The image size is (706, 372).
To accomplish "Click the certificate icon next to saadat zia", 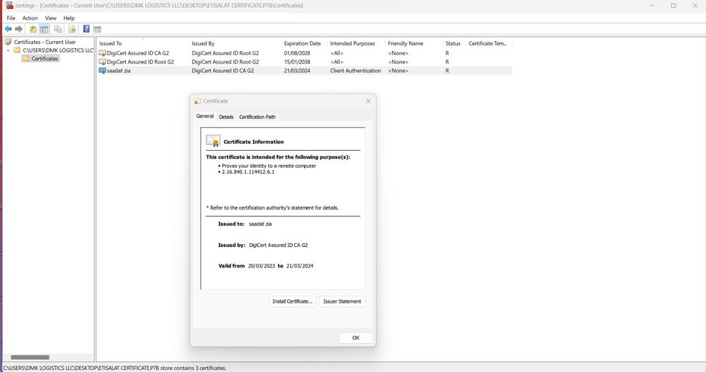I will 102,71.
